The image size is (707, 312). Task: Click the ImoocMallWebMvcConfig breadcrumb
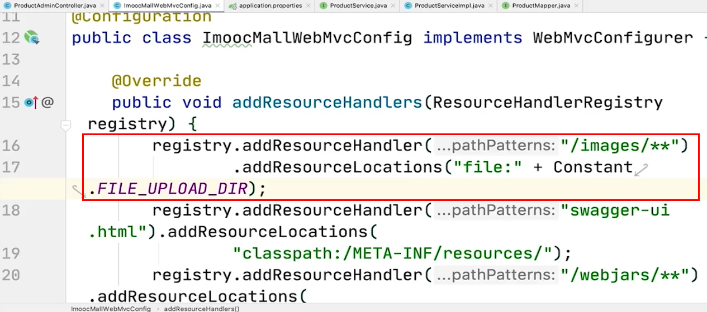click(111, 309)
